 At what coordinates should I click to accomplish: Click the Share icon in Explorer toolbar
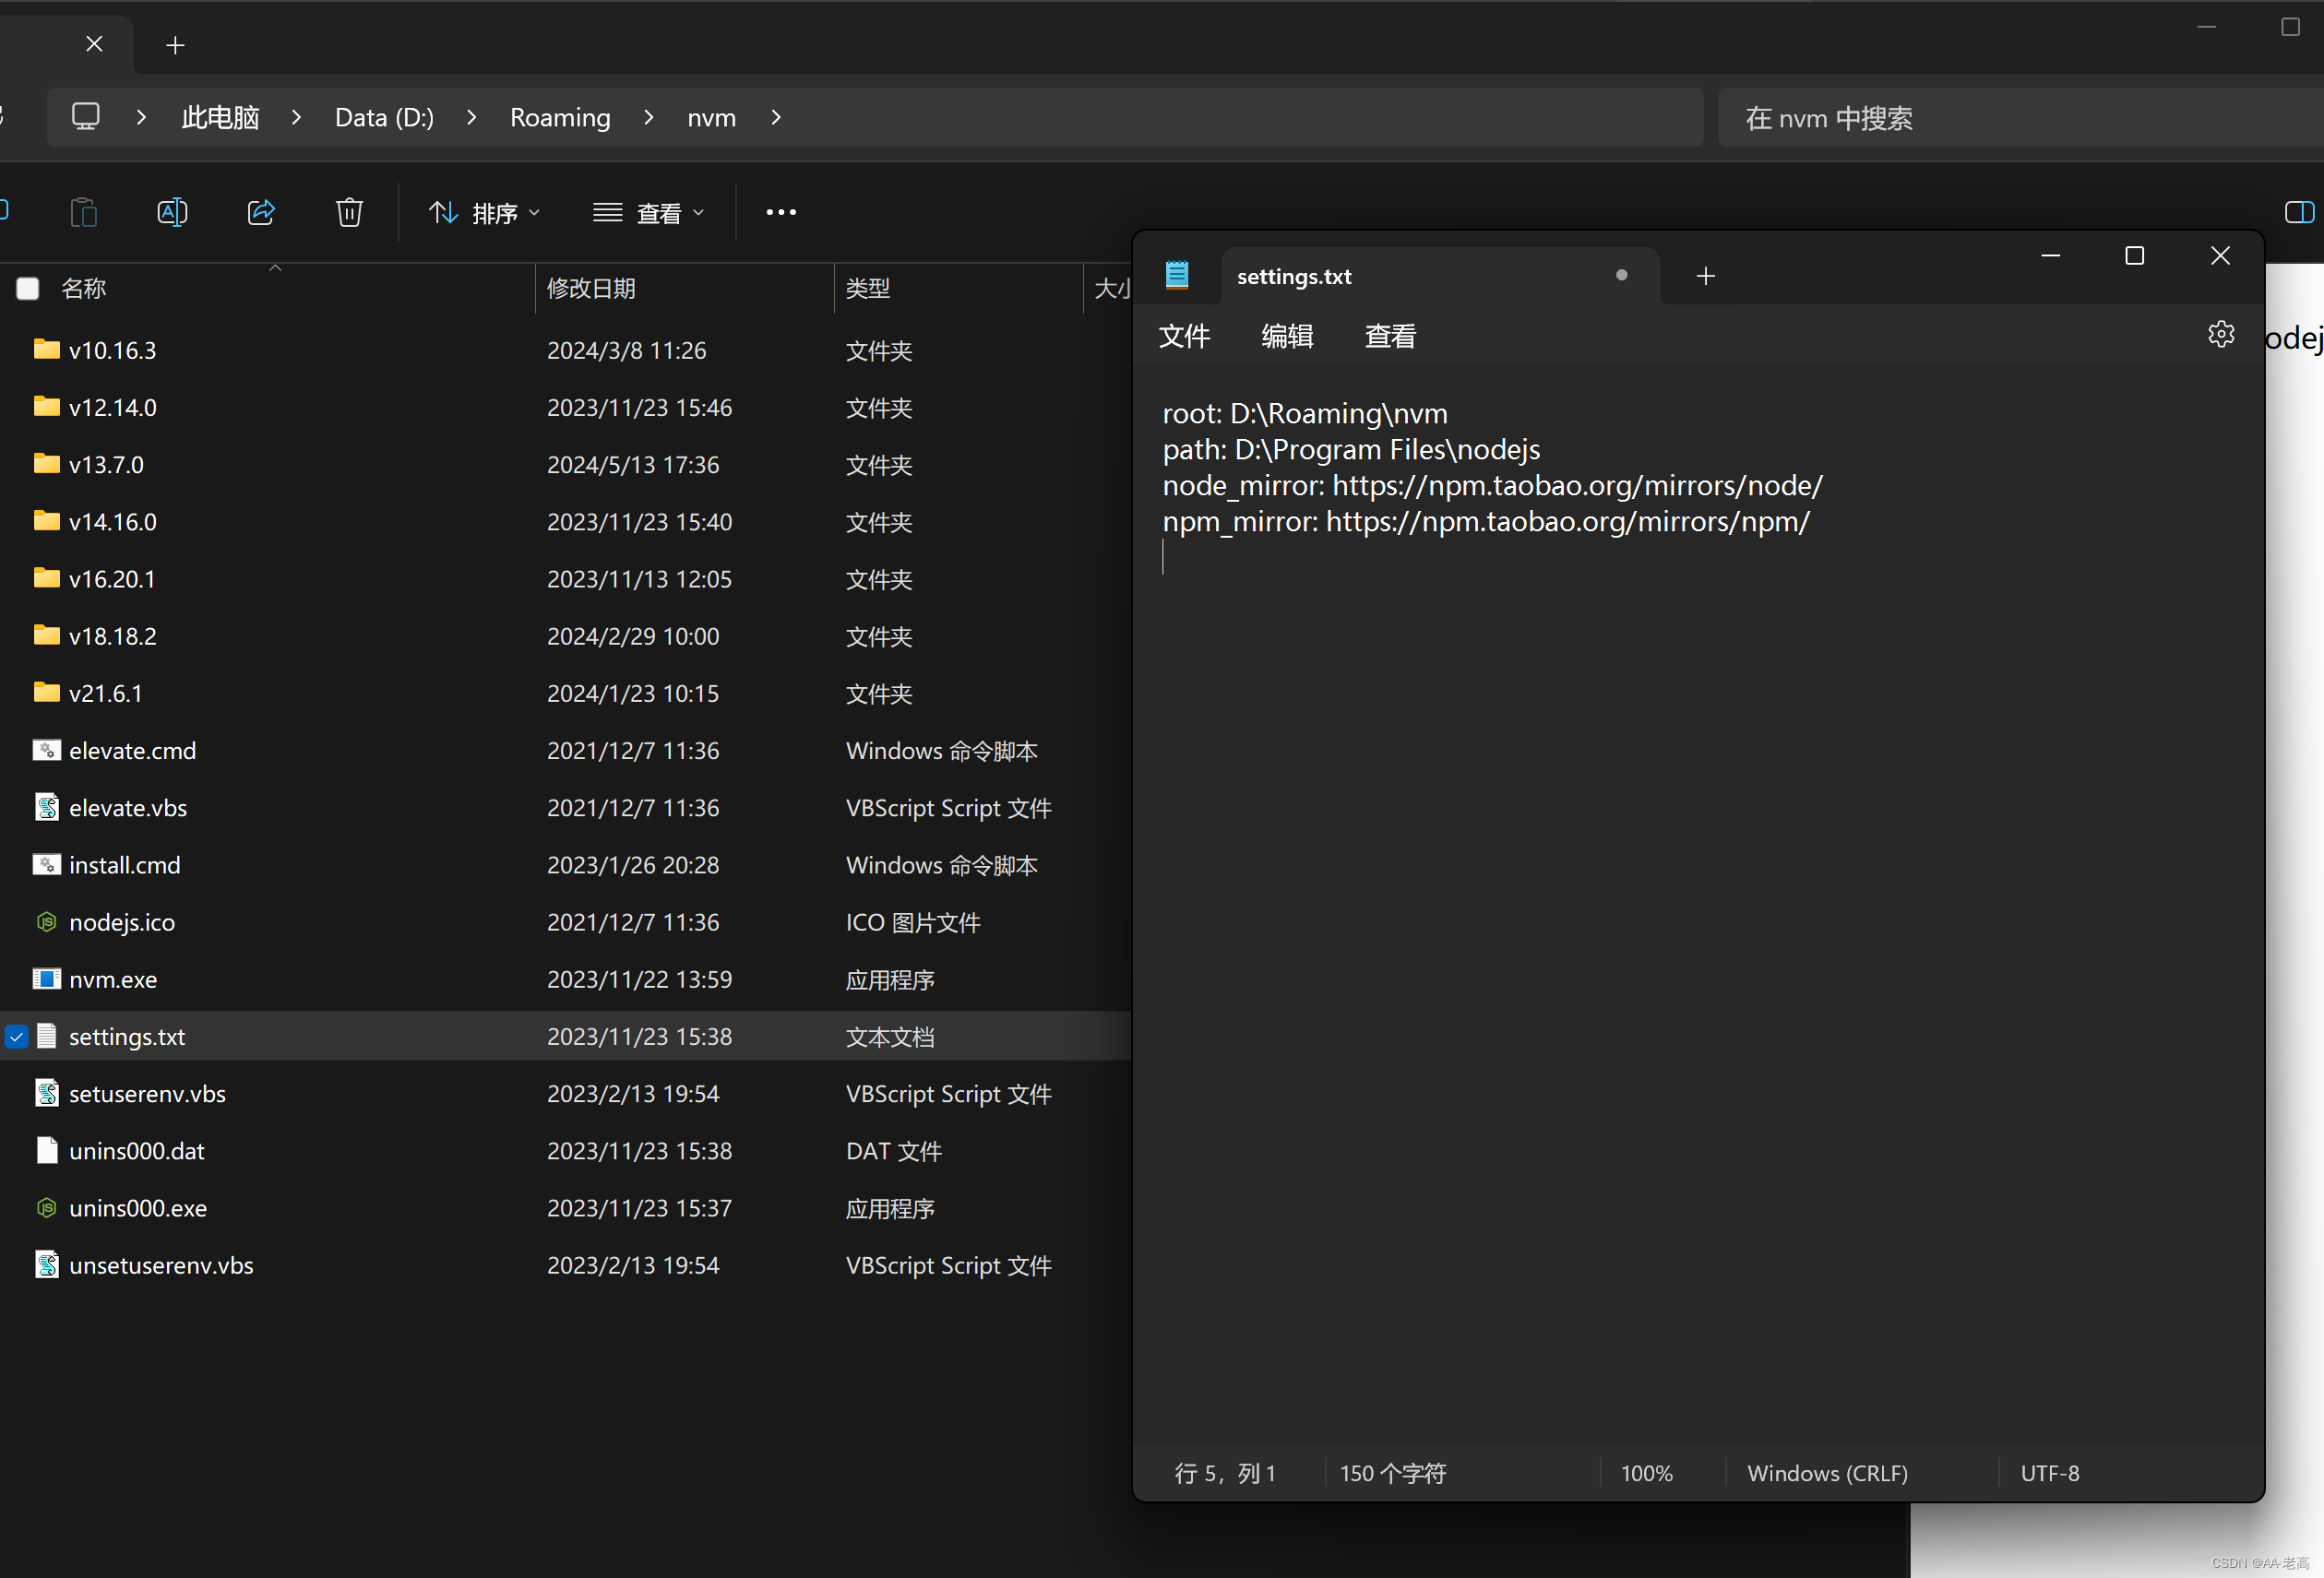click(261, 212)
